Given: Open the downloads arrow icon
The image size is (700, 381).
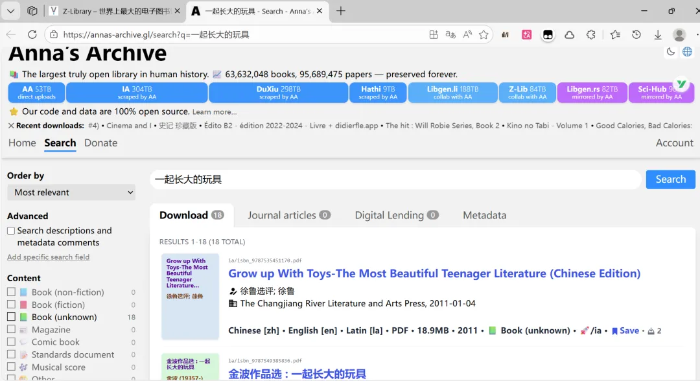Looking at the screenshot, I should click(x=658, y=34).
